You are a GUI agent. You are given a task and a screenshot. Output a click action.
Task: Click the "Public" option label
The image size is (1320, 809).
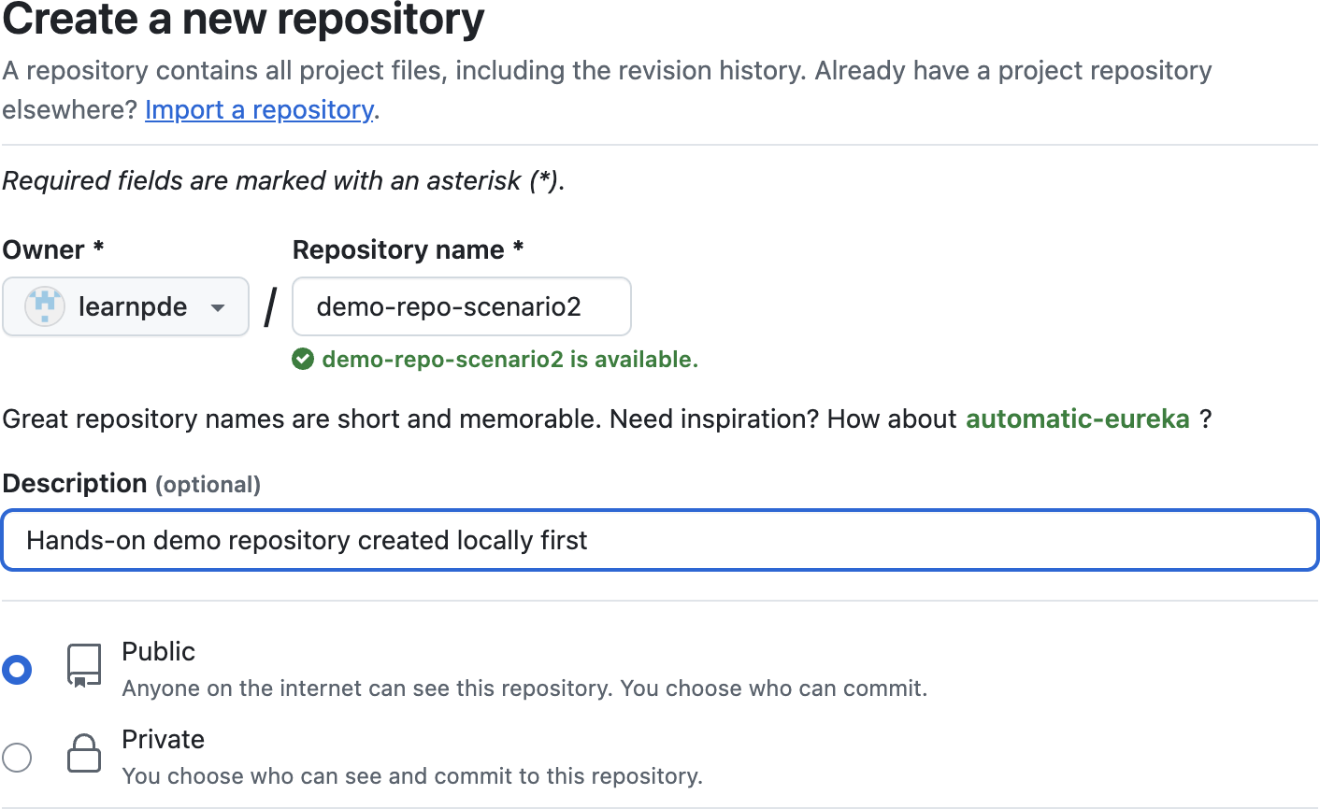click(x=159, y=651)
